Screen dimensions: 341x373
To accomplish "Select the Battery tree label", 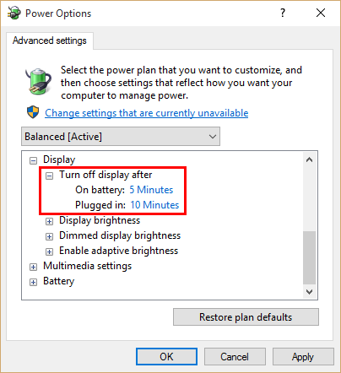I will (x=58, y=281).
